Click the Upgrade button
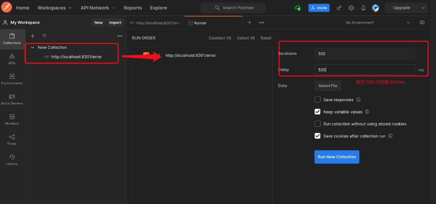This screenshot has height=204, width=436. (x=402, y=8)
